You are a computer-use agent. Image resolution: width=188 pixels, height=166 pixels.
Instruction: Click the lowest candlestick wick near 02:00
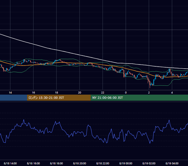click(x=150, y=87)
